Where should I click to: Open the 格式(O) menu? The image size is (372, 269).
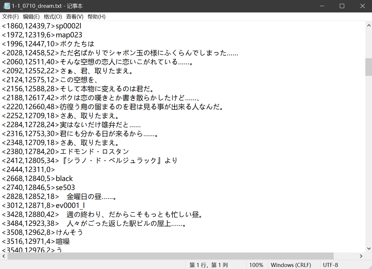53,17
